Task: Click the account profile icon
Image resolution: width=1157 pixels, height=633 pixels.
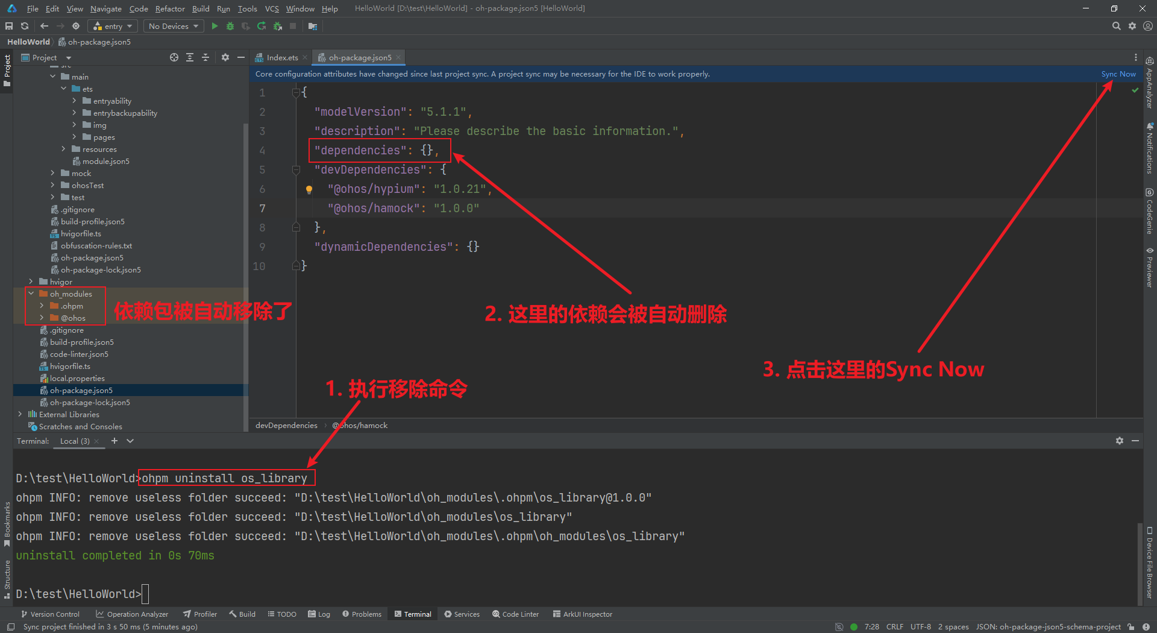Action: pyautogui.click(x=1148, y=26)
